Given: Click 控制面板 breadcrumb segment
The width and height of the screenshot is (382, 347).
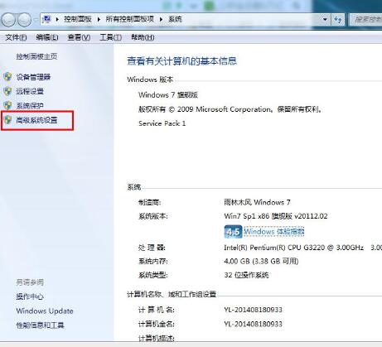Looking at the screenshot, I should pos(78,19).
